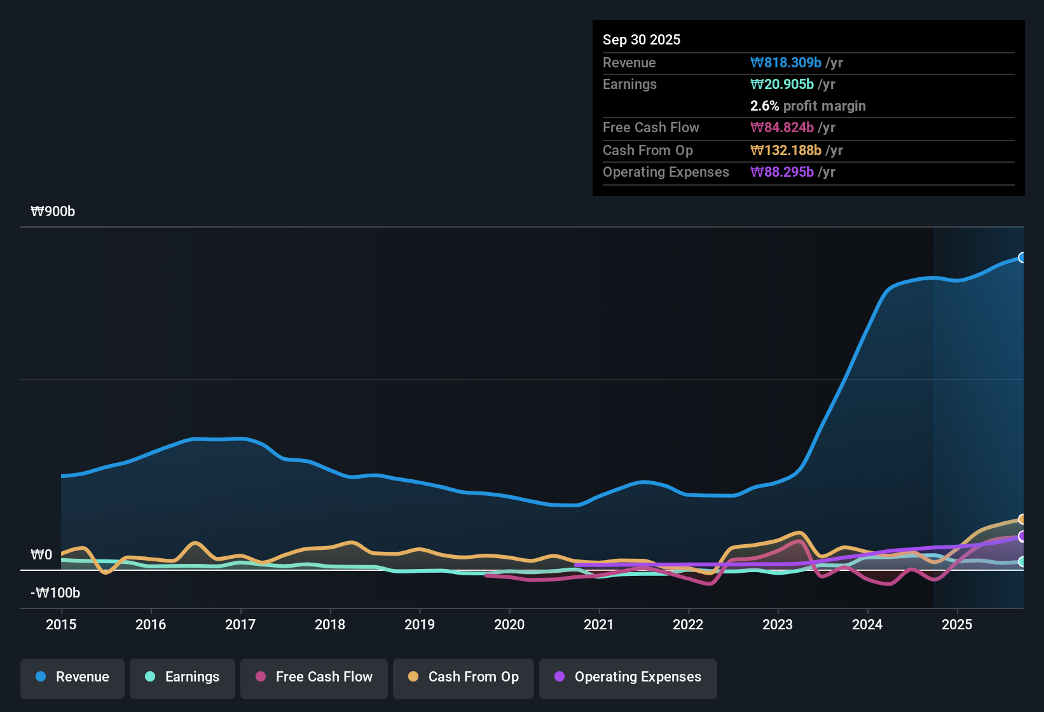Select the 2023 label on the timeline
Screen dimensions: 1044x712
(x=778, y=625)
